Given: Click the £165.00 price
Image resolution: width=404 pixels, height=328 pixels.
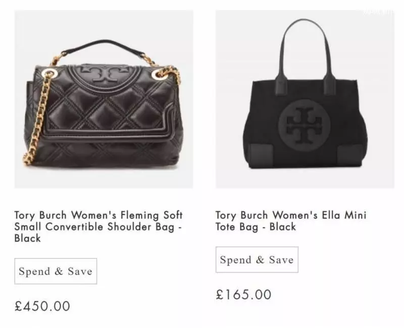Looking at the screenshot, I should 243,294.
